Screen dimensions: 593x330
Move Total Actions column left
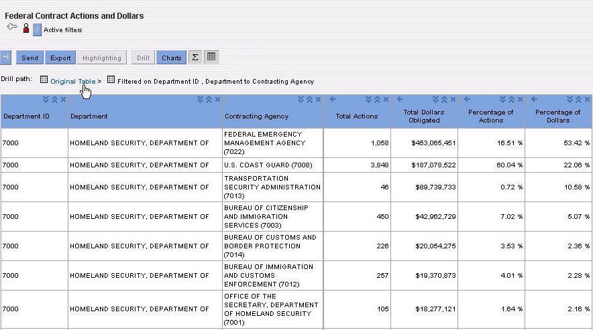click(333, 99)
